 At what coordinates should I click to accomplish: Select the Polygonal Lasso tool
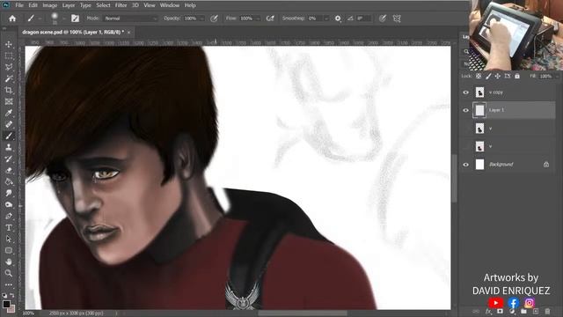pyautogui.click(x=9, y=67)
